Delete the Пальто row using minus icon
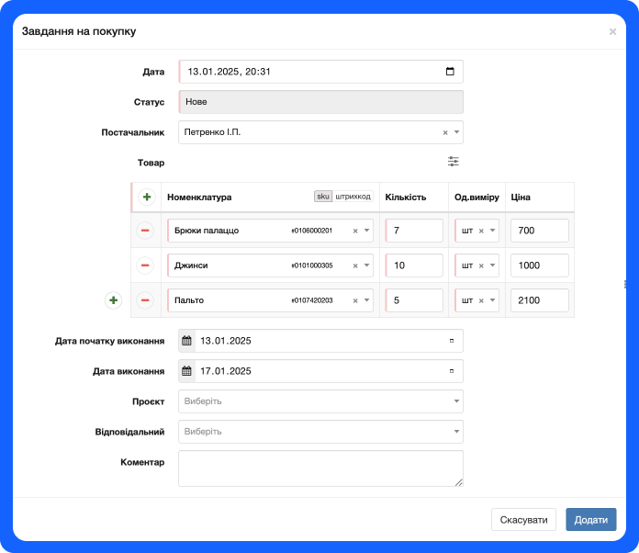 point(145,300)
